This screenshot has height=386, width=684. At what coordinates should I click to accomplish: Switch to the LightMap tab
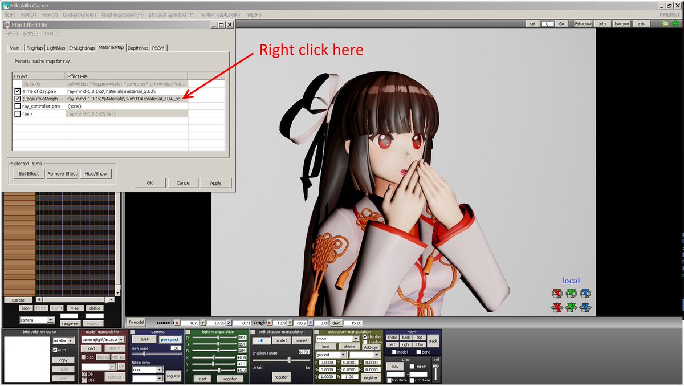(56, 48)
